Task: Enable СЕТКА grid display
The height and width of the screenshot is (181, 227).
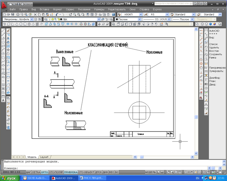Action: pos(36,172)
